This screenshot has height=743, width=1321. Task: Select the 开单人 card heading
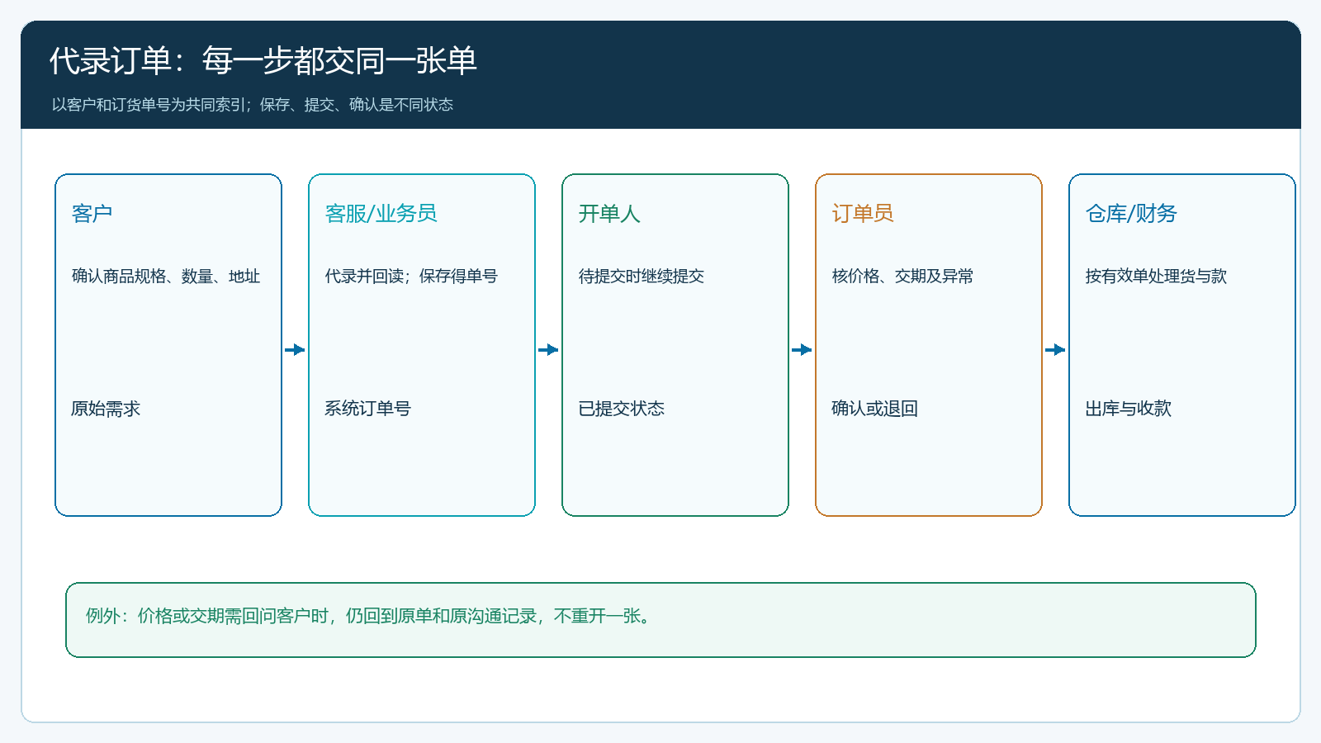point(609,214)
